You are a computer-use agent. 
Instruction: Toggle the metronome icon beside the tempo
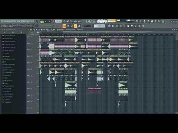(x=64, y=21)
